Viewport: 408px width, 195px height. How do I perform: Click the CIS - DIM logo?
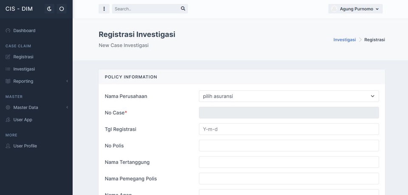point(19,9)
